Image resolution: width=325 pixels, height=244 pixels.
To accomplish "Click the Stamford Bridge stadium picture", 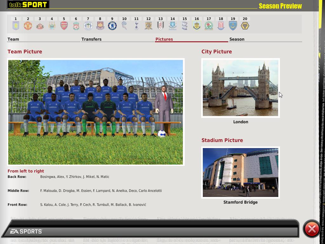I will pyautogui.click(x=240, y=173).
